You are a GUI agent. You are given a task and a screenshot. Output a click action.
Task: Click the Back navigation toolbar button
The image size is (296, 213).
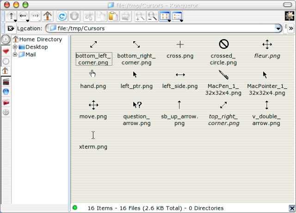point(23,16)
